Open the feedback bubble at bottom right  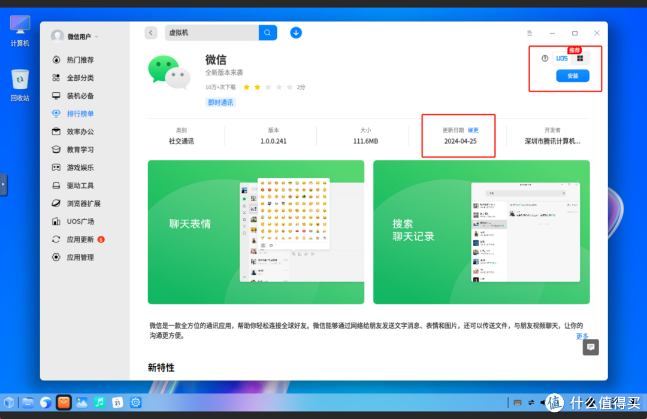point(590,347)
